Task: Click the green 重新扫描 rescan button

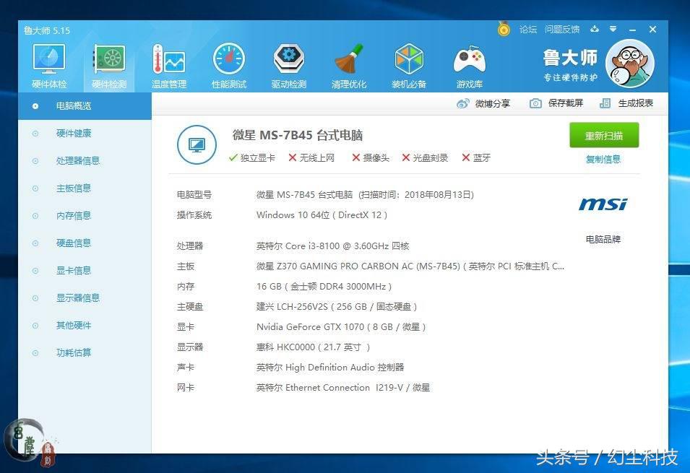Action: tap(604, 136)
